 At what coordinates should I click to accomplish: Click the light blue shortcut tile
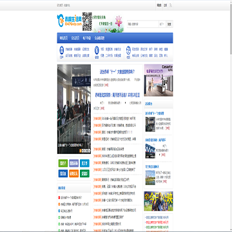pyautogui.click(x=84, y=163)
